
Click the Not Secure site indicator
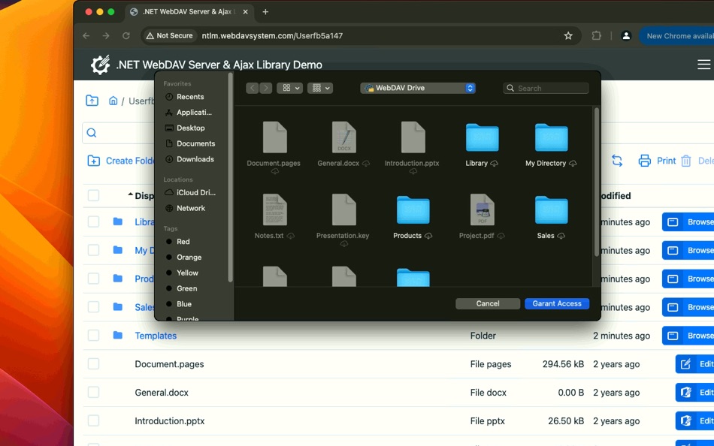click(x=169, y=35)
